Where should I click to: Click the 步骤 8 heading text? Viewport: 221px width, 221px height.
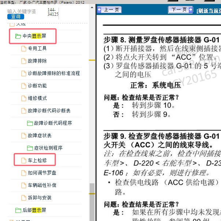click(x=161, y=40)
